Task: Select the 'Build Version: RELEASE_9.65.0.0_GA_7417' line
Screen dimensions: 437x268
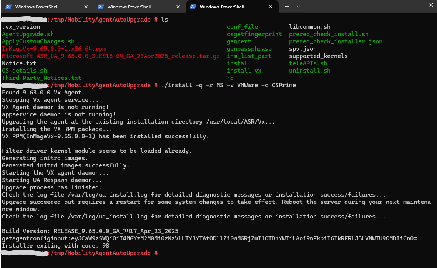Action: [x=90, y=231]
